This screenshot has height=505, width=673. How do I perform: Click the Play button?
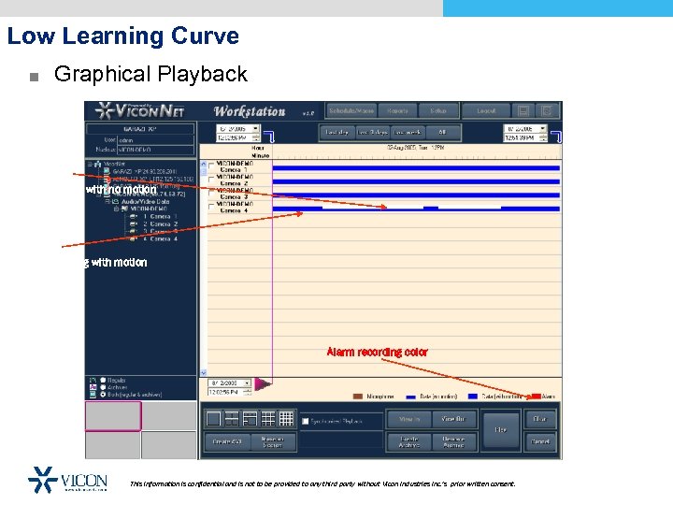pos(500,430)
